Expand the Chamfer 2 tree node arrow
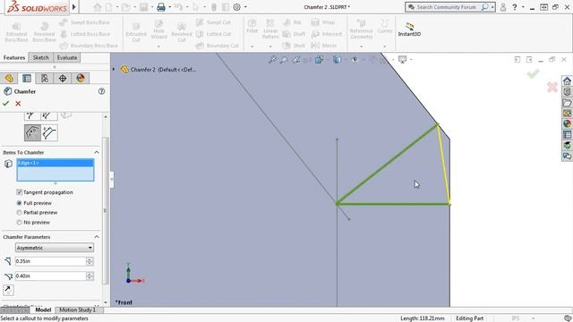The height and width of the screenshot is (322, 573). tap(114, 69)
